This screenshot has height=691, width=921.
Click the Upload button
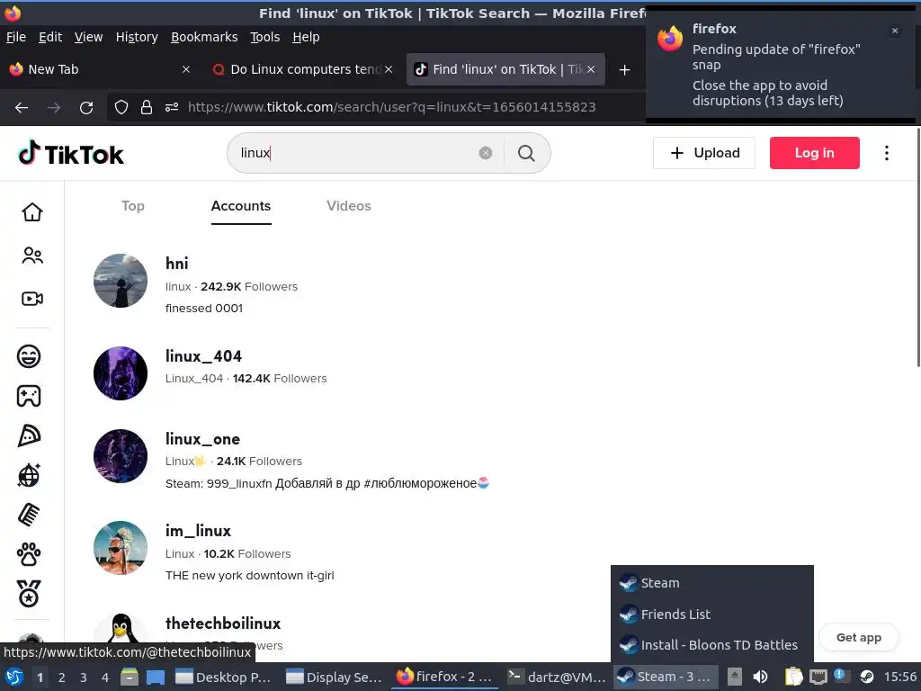click(703, 153)
